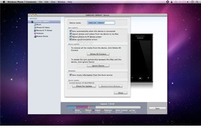Click the Movies & TV Shows icon

[35, 30]
